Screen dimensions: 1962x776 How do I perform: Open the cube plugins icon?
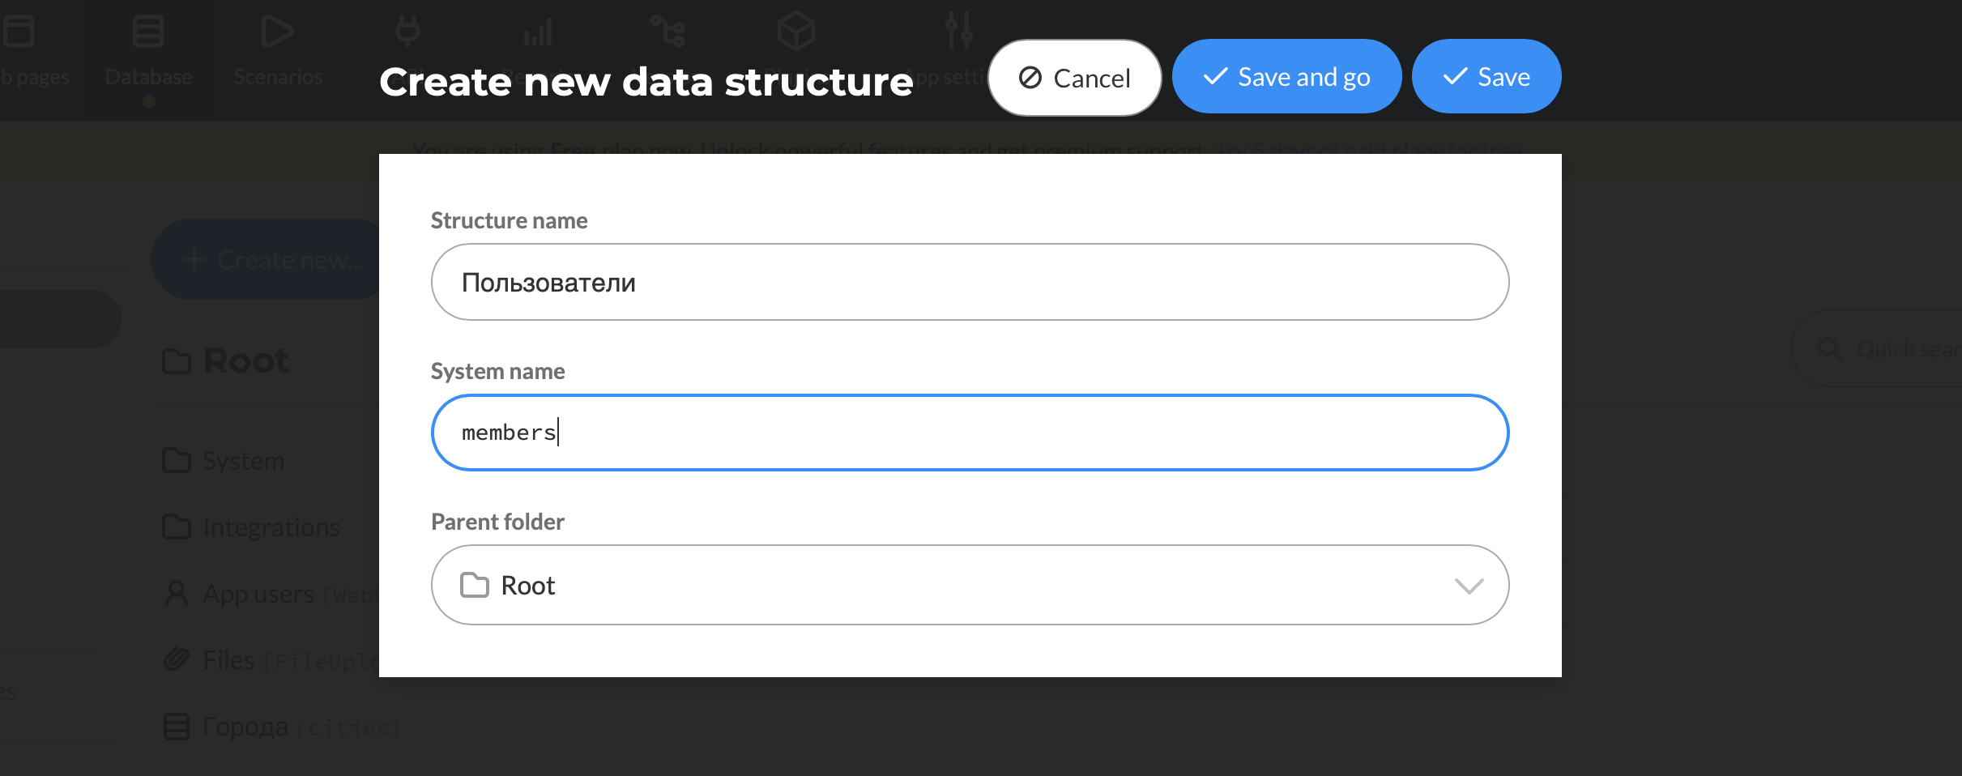[x=795, y=32]
